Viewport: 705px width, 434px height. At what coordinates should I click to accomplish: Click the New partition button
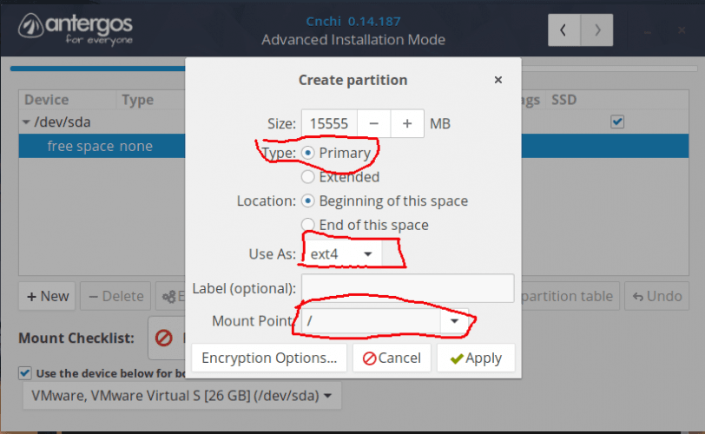(x=48, y=296)
